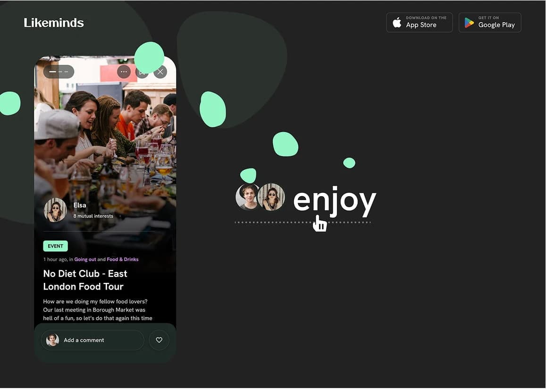Click the Apple logo icon in the App Store button

pyautogui.click(x=397, y=23)
